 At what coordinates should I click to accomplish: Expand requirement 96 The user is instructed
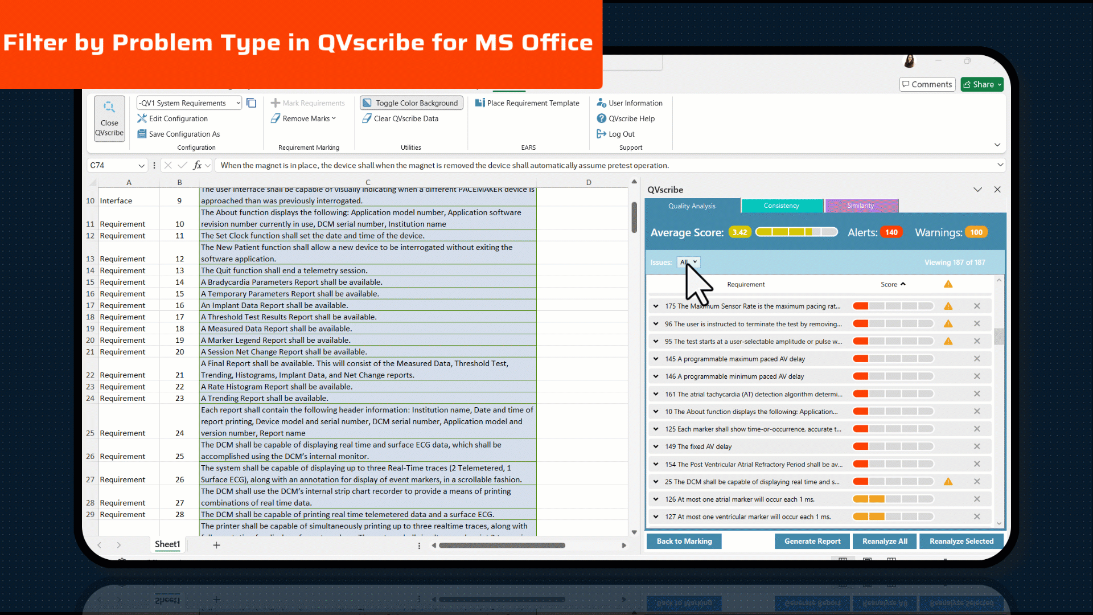656,324
